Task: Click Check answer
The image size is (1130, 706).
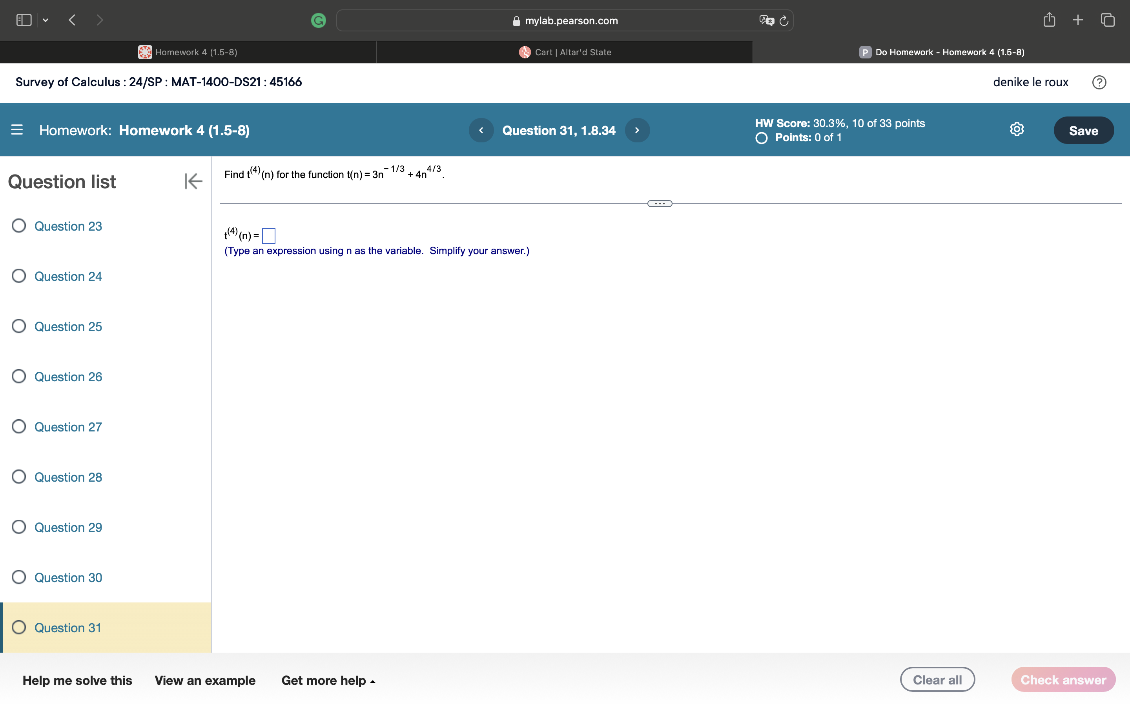Action: point(1063,679)
